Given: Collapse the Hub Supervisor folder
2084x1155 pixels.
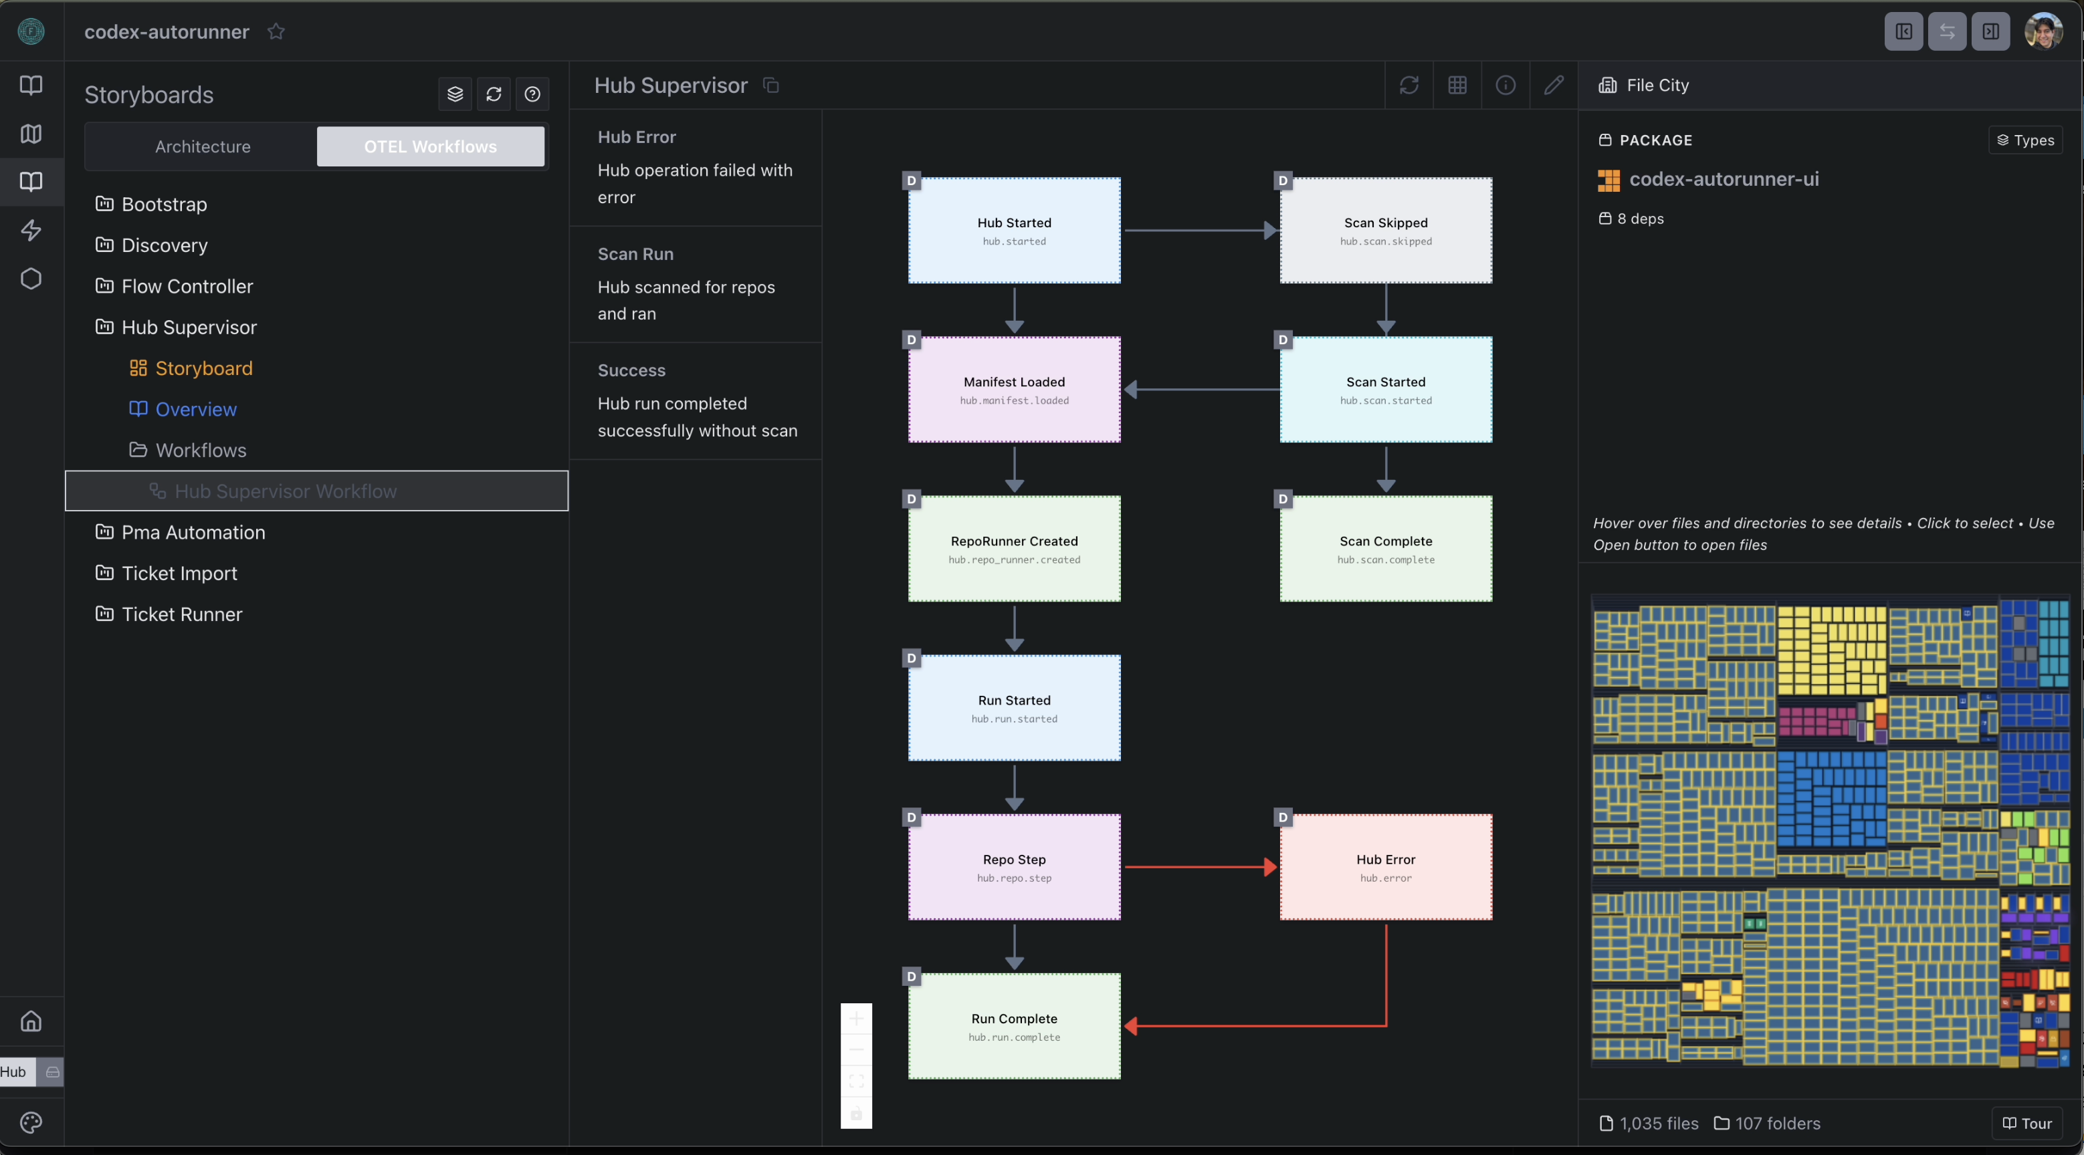Looking at the screenshot, I should click(189, 327).
